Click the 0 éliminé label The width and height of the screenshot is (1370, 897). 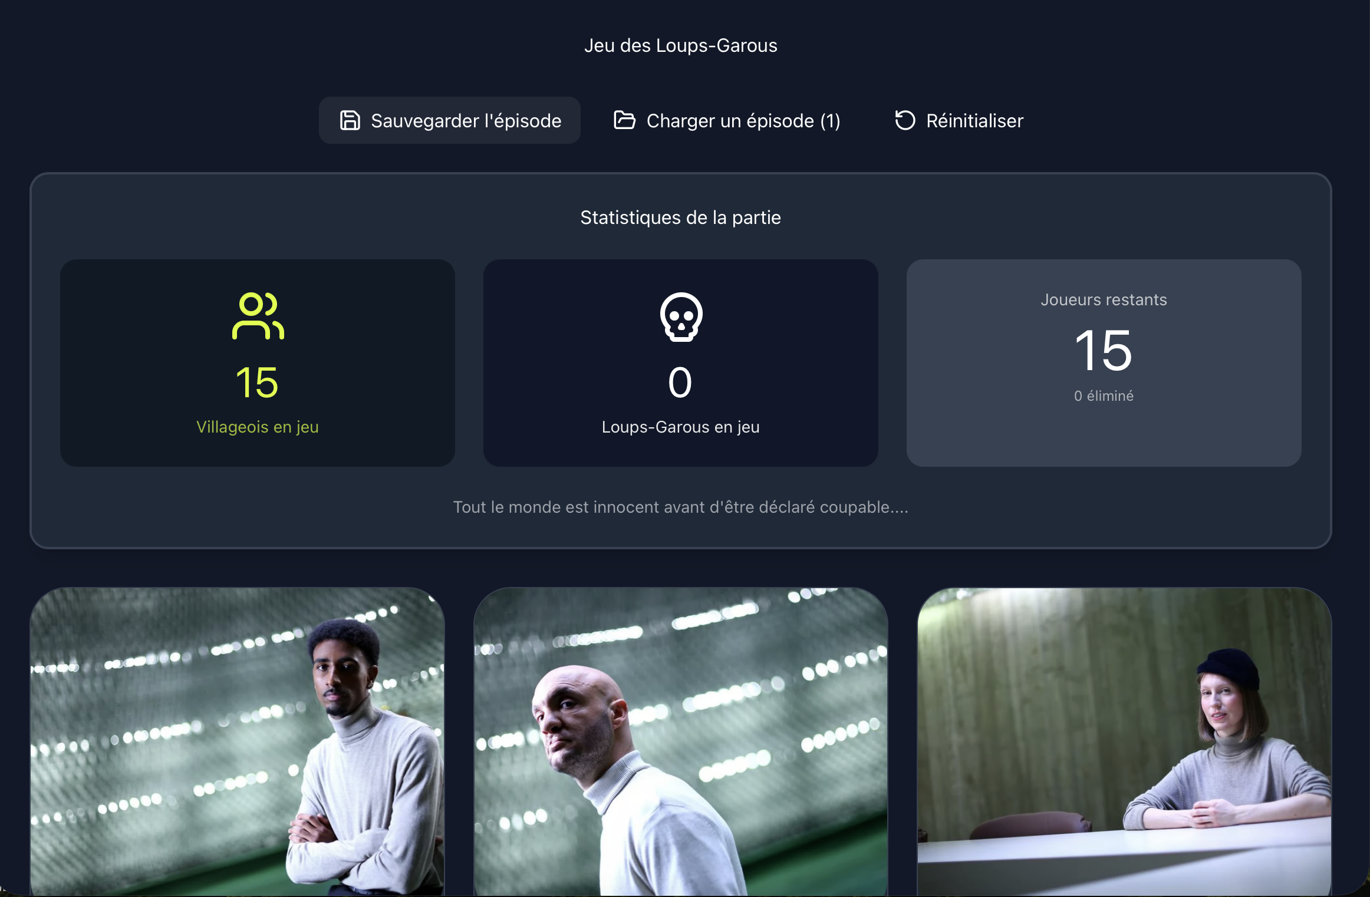click(x=1104, y=396)
